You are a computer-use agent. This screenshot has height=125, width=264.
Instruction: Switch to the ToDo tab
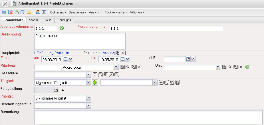point(48,20)
